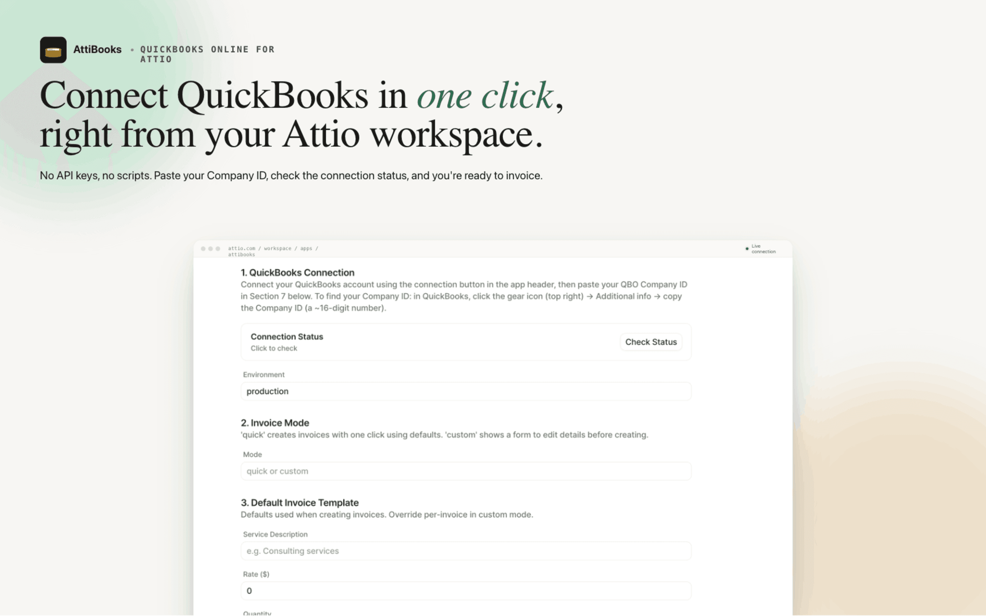Click the AttiBooks app logo icon
This screenshot has height=616, width=986.
tap(53, 50)
